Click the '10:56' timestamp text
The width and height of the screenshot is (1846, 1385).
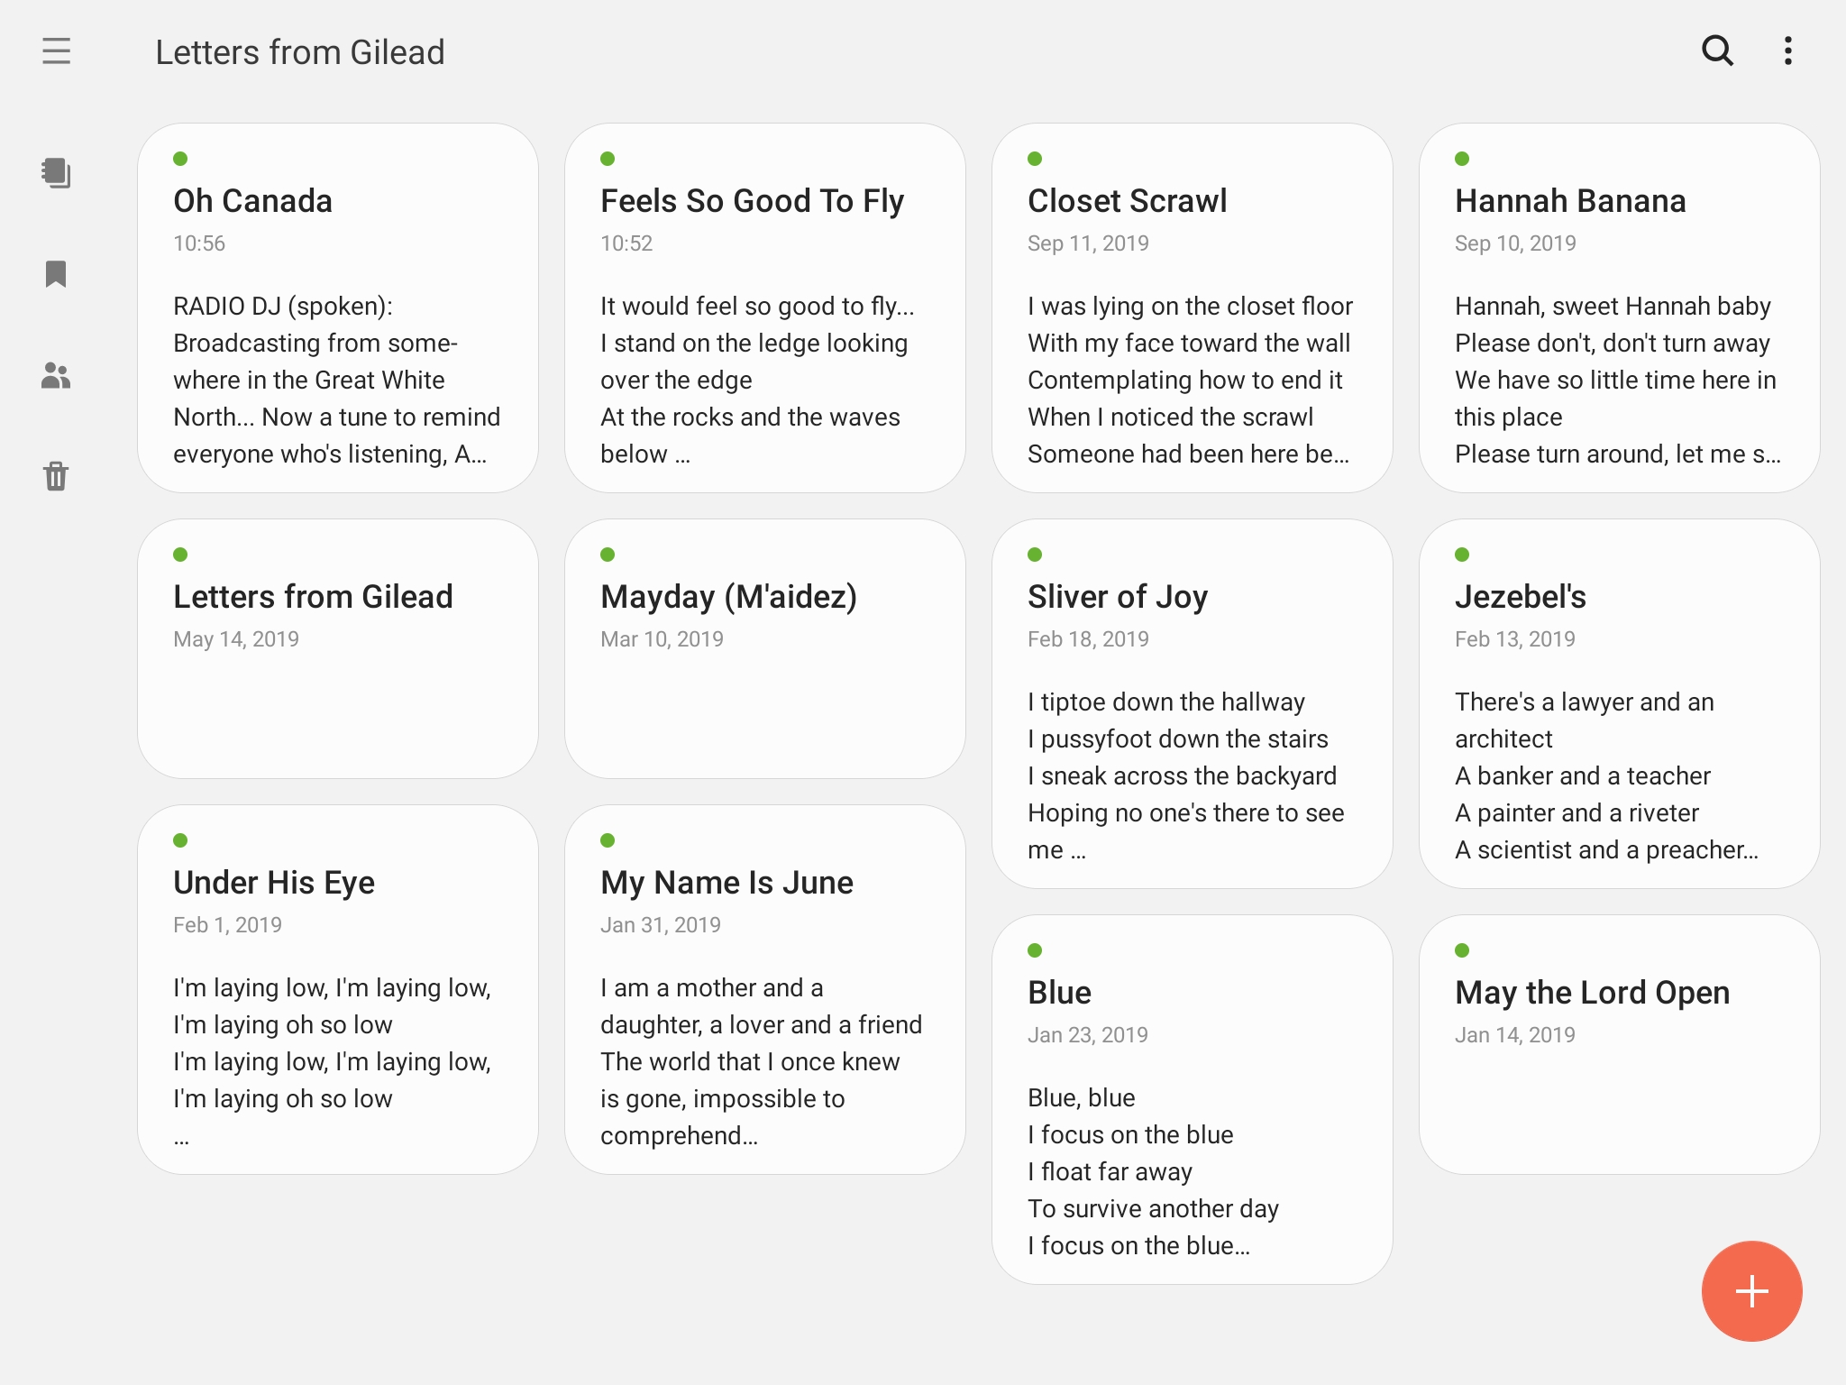coord(199,243)
